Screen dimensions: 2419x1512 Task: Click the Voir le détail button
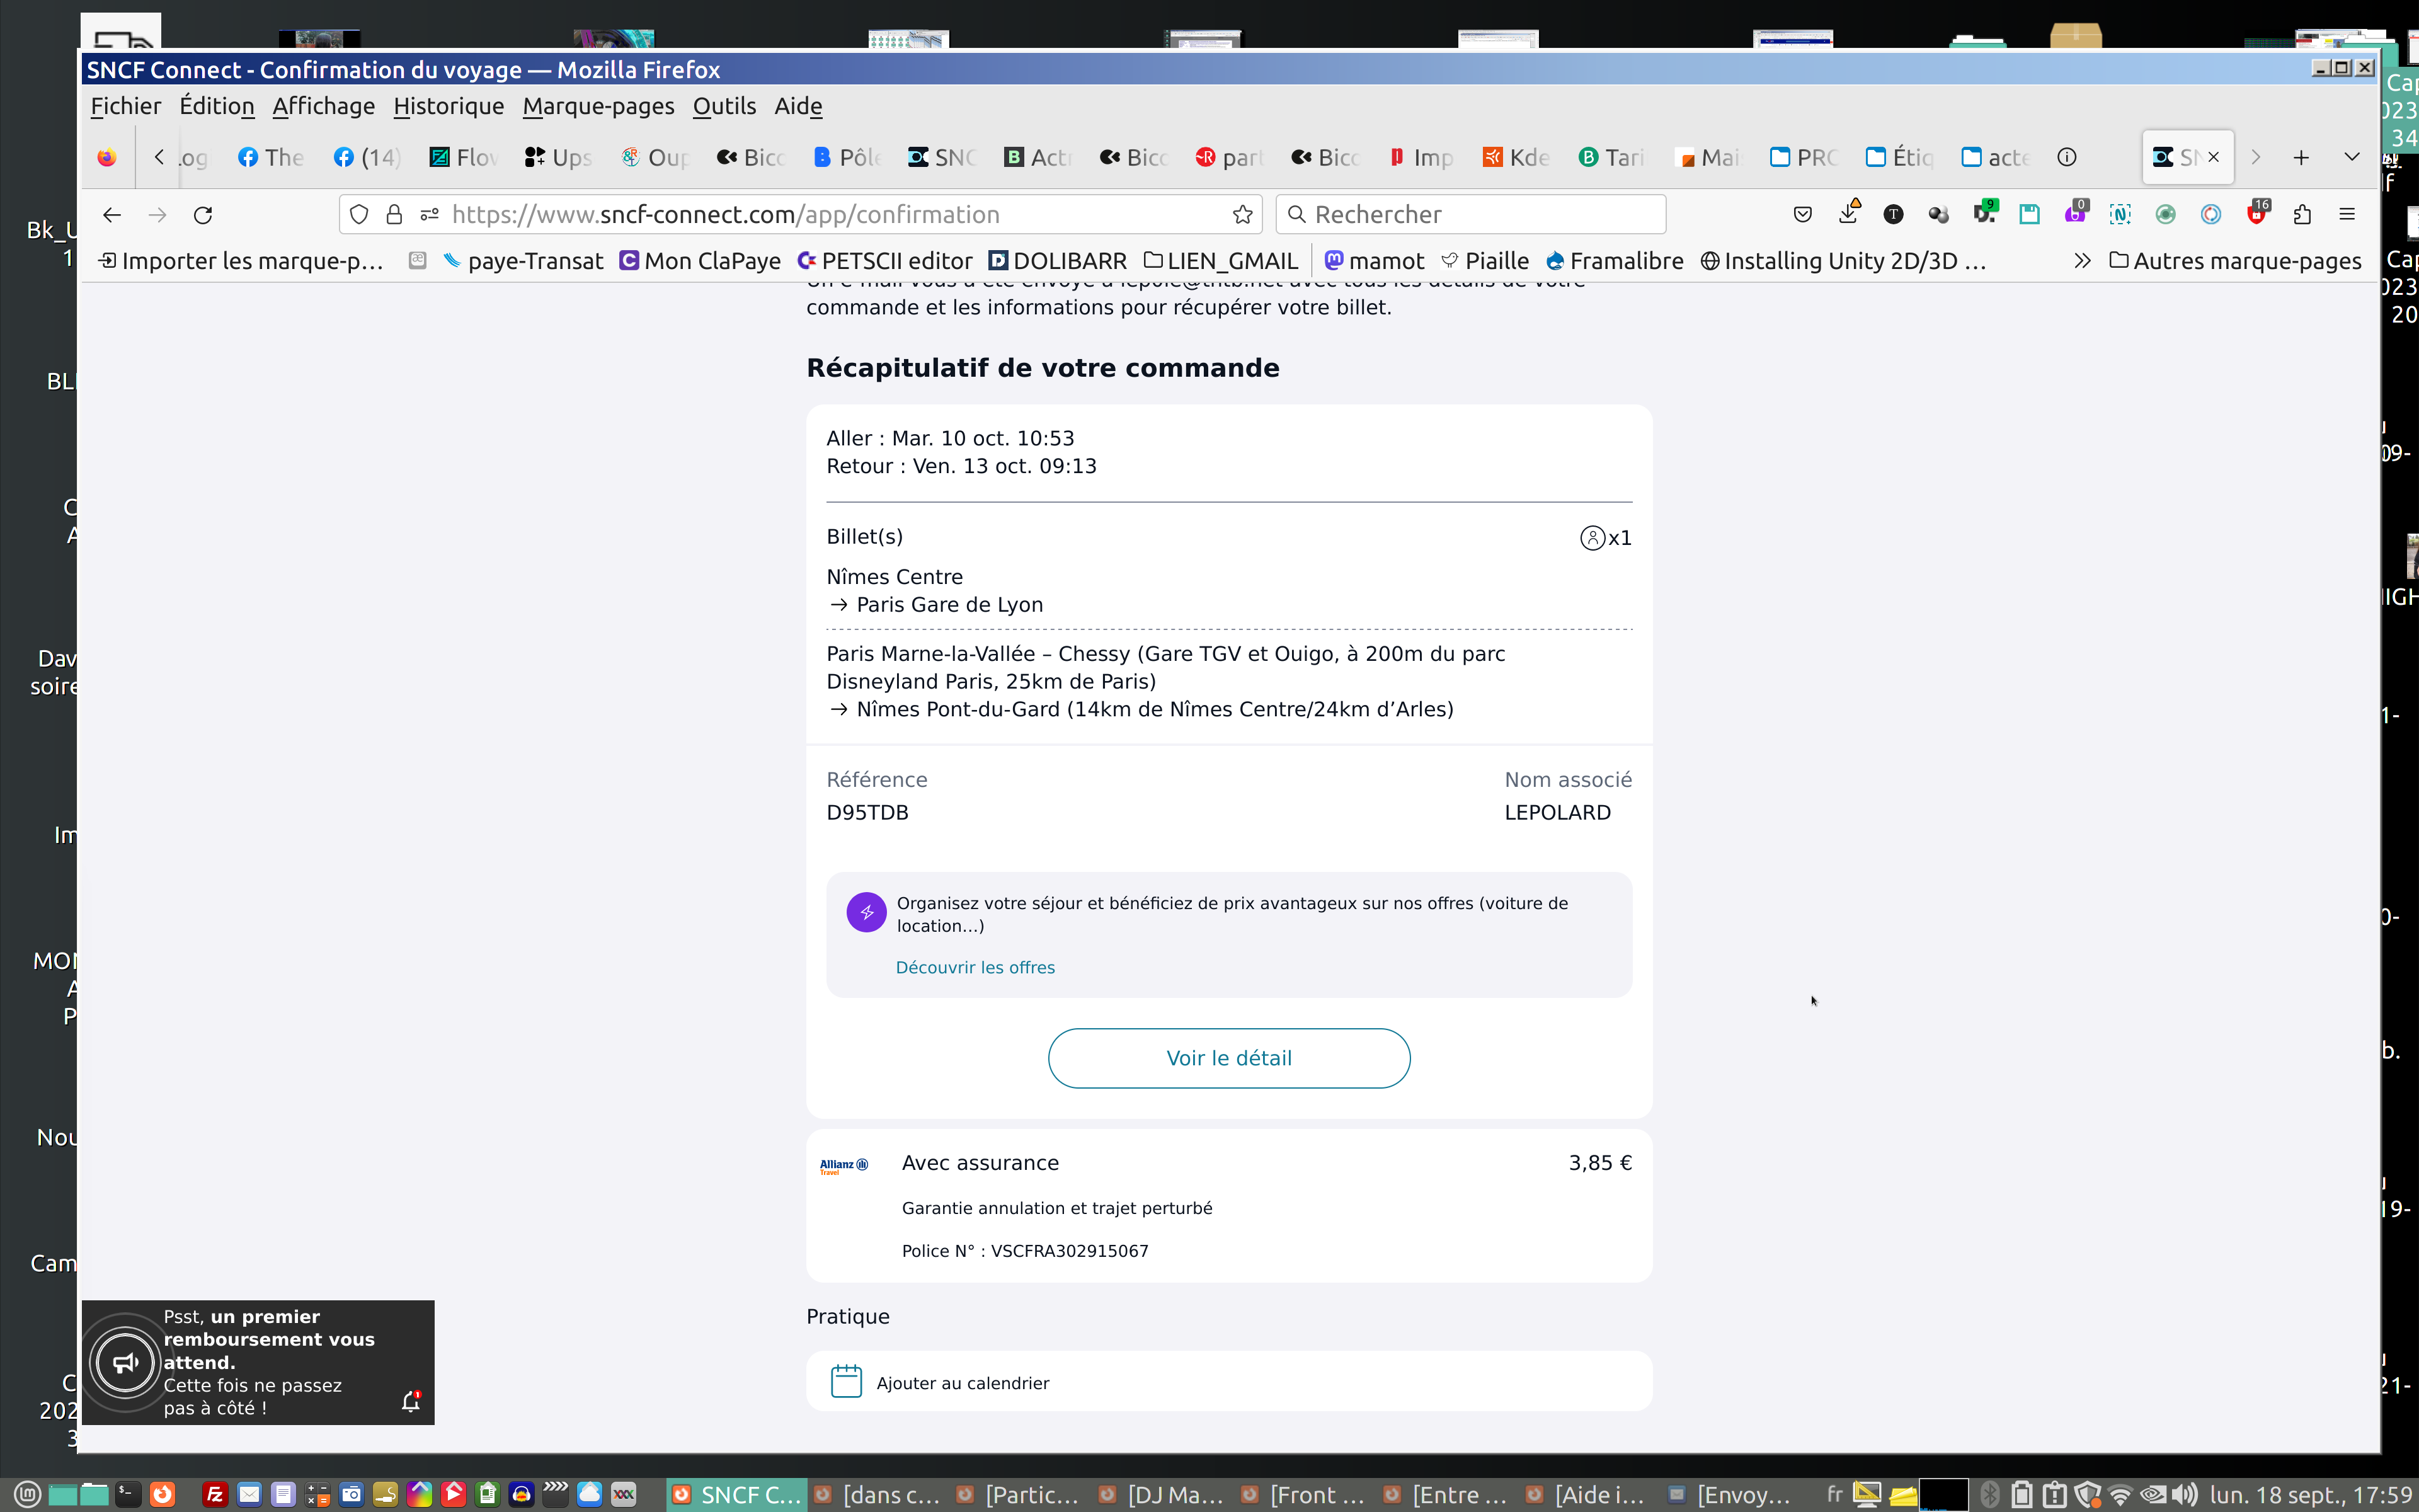tap(1228, 1058)
